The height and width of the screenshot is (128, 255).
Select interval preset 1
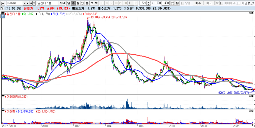[x=102, y=3]
